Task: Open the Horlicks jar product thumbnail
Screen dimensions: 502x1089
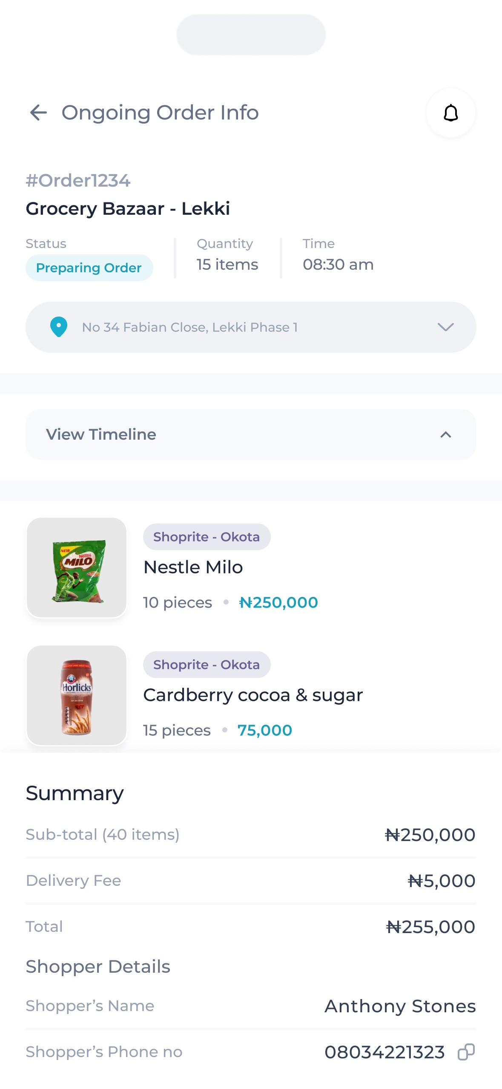Action: (77, 695)
